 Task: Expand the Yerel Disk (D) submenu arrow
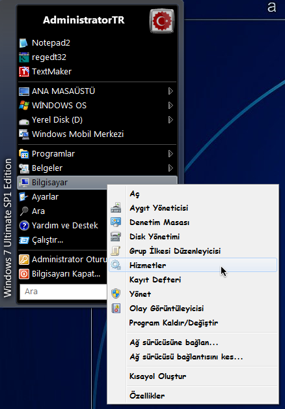170,120
